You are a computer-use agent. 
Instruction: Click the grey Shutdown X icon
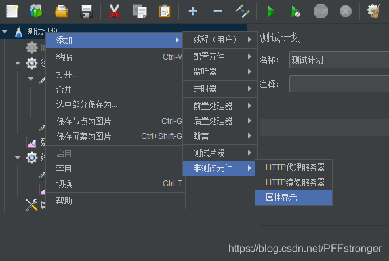coord(346,11)
